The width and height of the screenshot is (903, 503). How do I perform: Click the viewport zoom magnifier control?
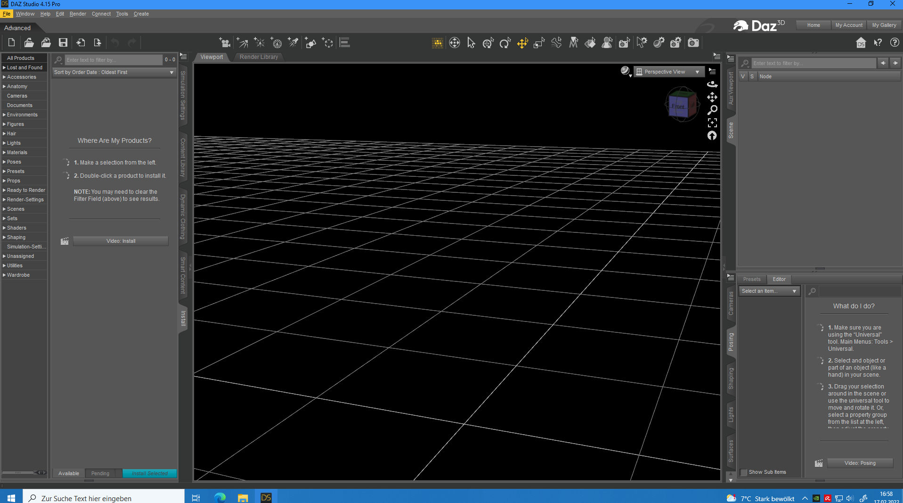point(712,110)
